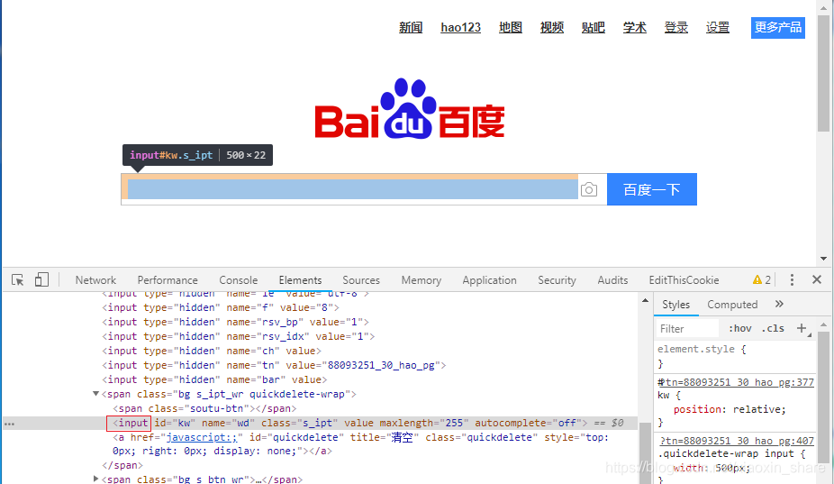
Task: Click the warnings count indicator
Action: [x=762, y=279]
